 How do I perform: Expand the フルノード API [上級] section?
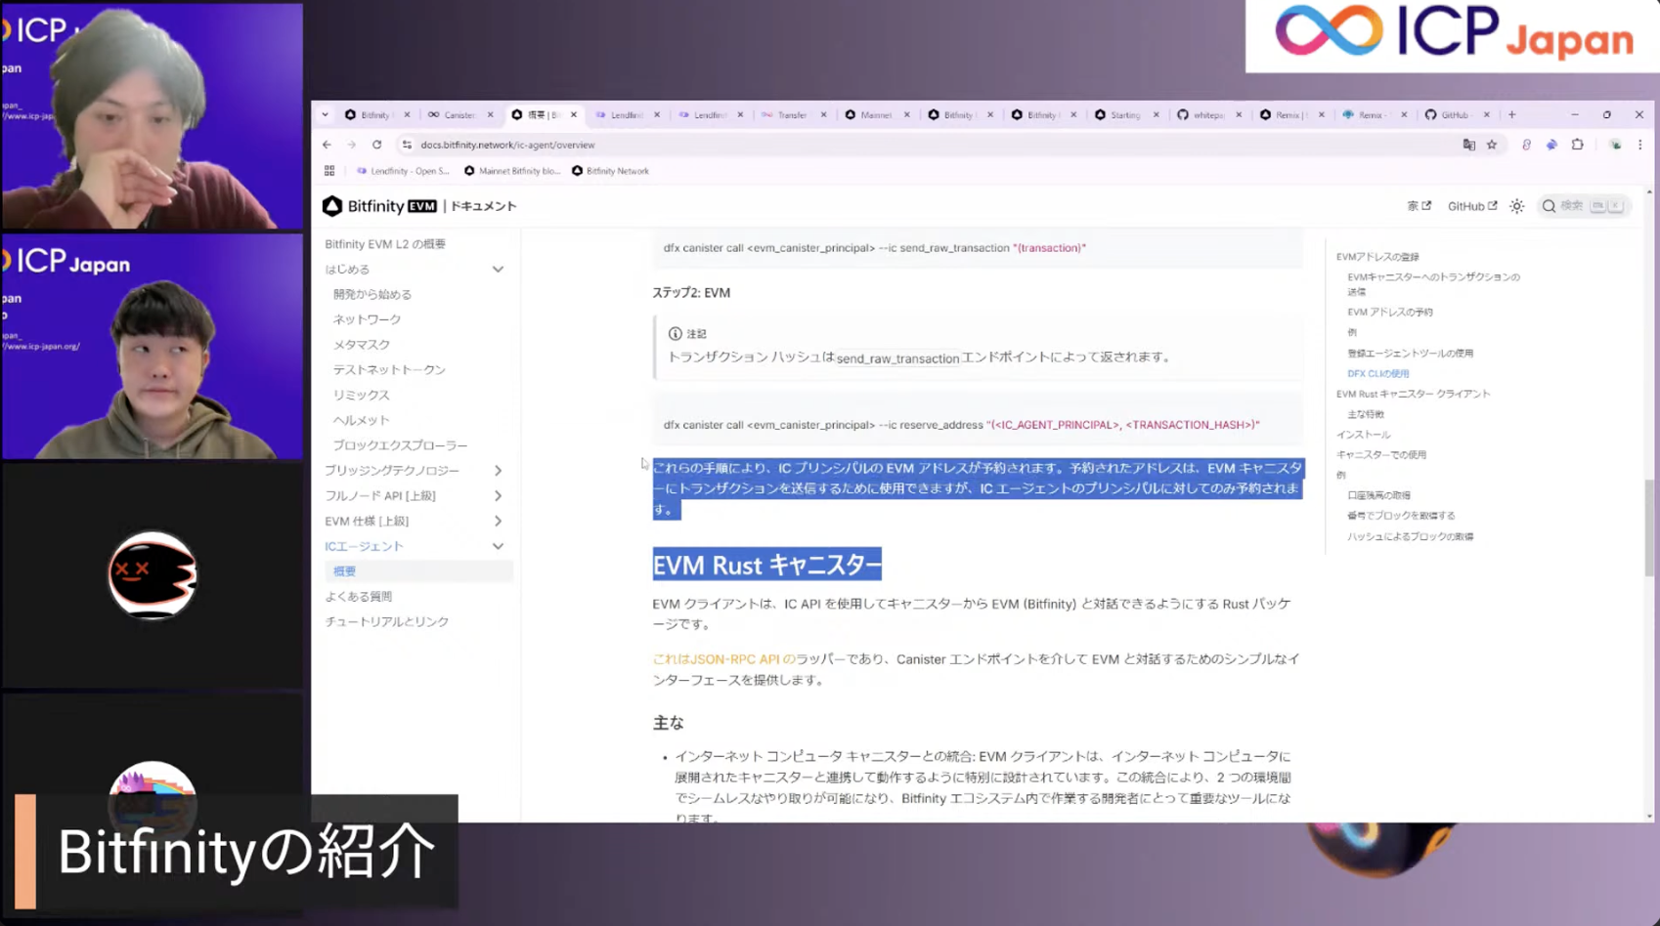499,495
